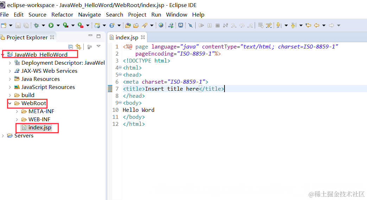Open the File menu
This screenshot has width=367, height=200.
(5, 14)
